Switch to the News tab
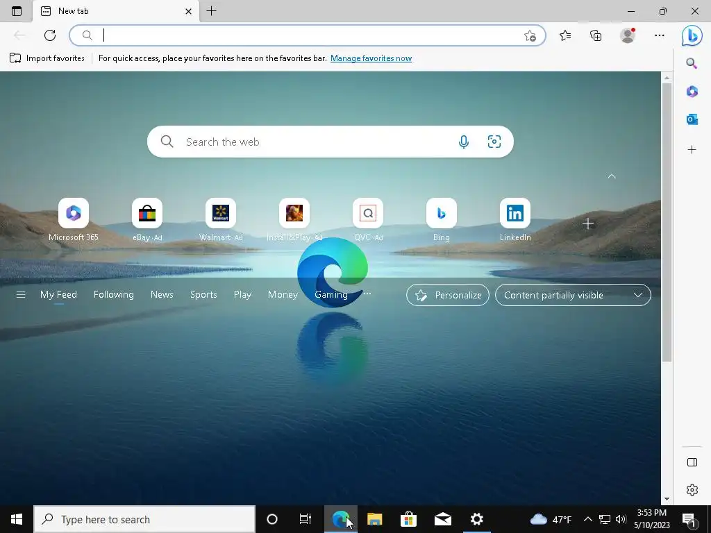 click(162, 294)
